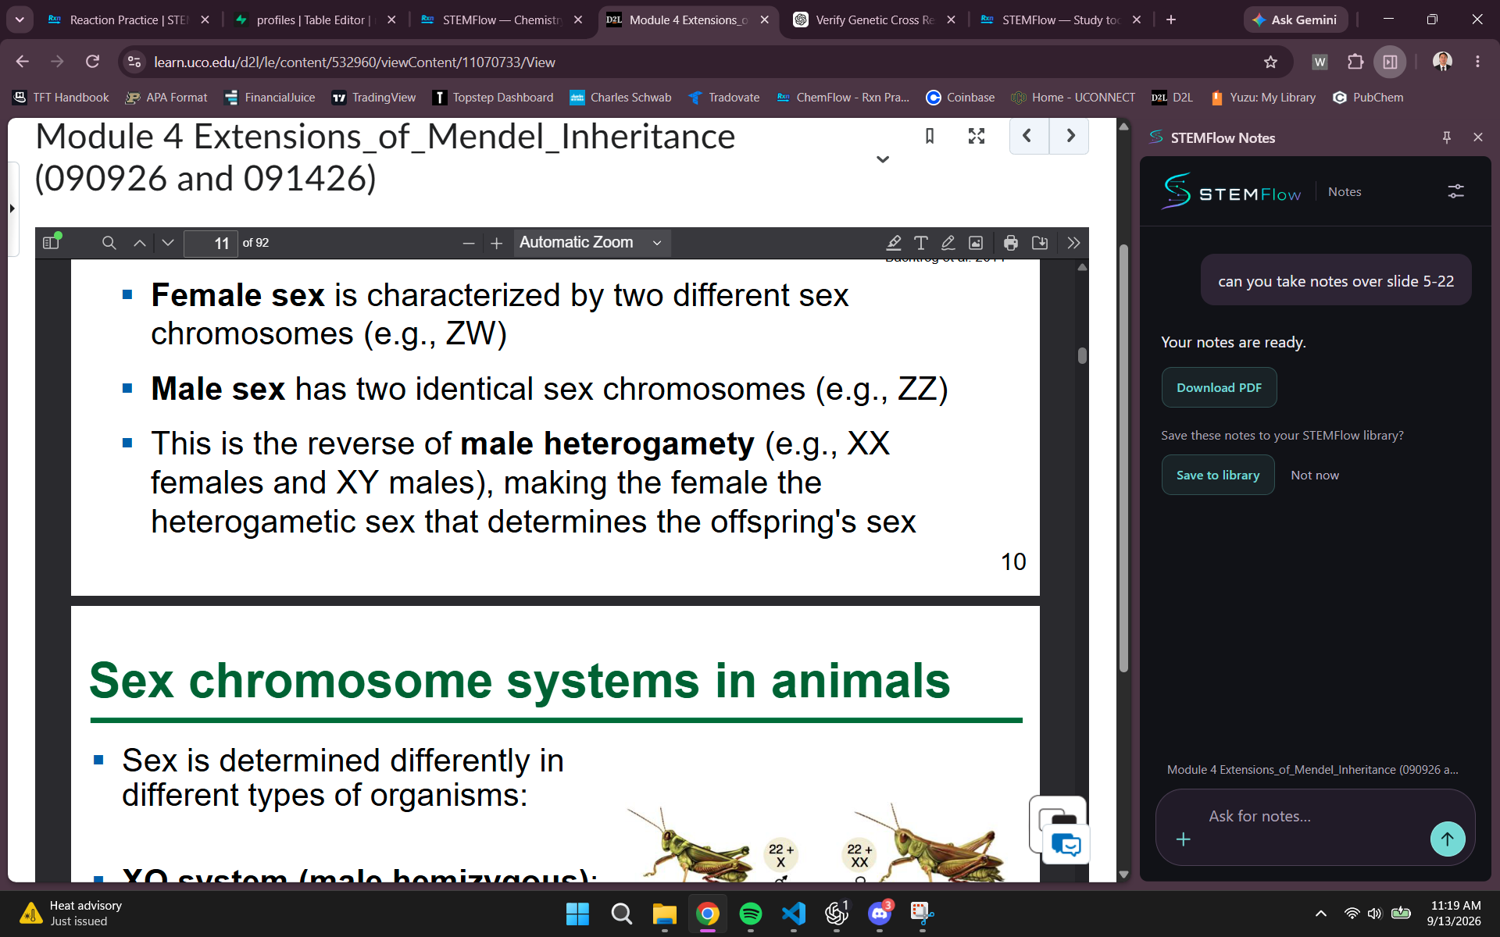Send the notes request arrow button
This screenshot has width=1500, height=937.
[x=1448, y=839]
